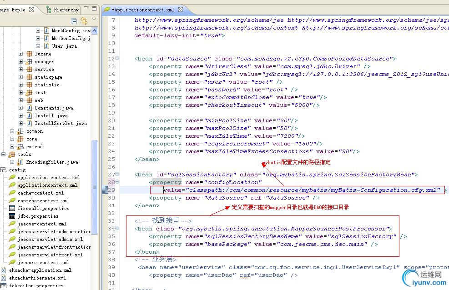Expand the extend package
Viewport: 449px width, 290px height.
pyautogui.click(x=12, y=146)
